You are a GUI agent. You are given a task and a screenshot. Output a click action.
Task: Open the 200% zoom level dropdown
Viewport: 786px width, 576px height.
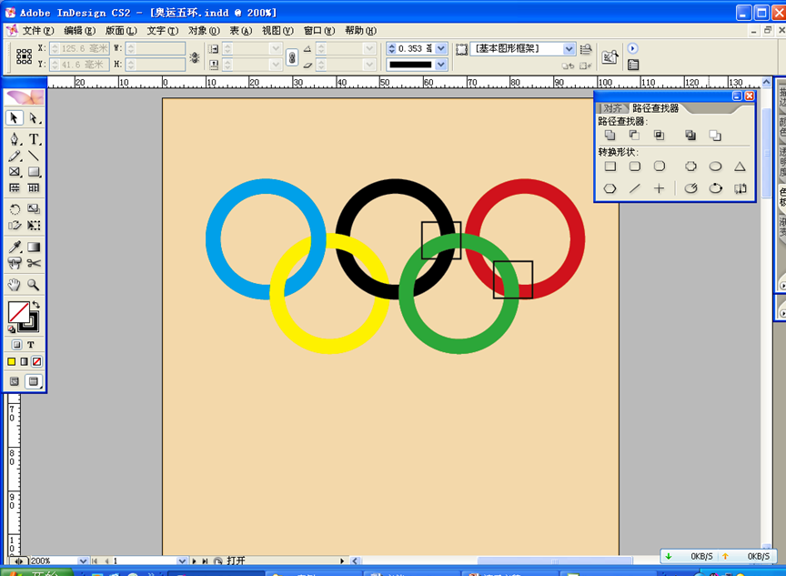point(83,561)
